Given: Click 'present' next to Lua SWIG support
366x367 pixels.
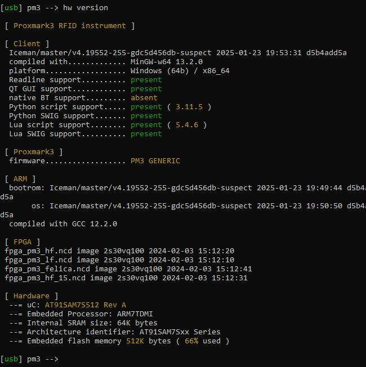Looking at the screenshot, I should point(146,134).
